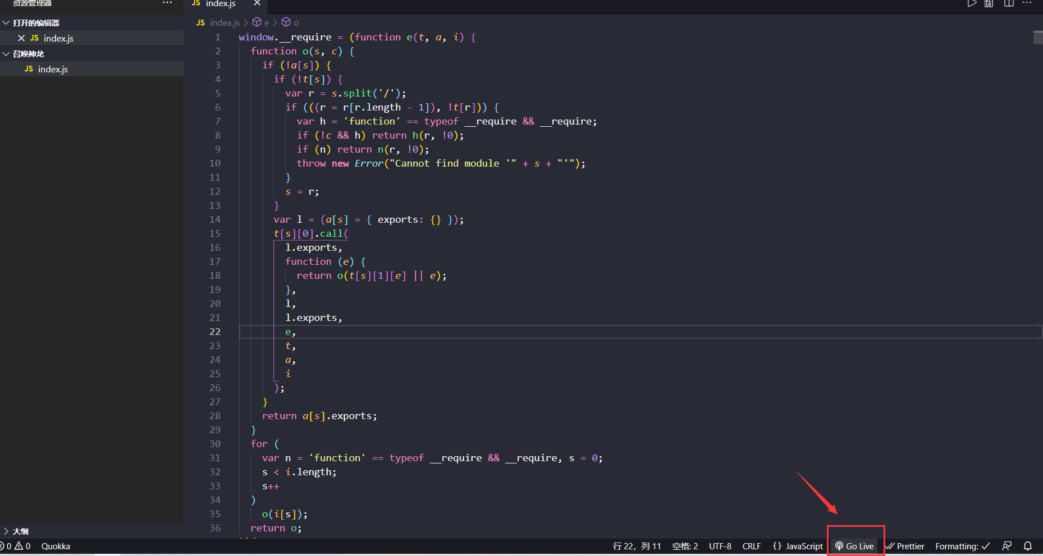Viewport: 1043px width, 556px height.
Task: Click 'return o;' on line 36
Action: click(276, 528)
